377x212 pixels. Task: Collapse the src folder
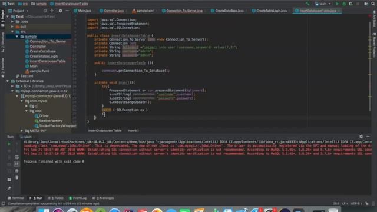(x=12, y=31)
